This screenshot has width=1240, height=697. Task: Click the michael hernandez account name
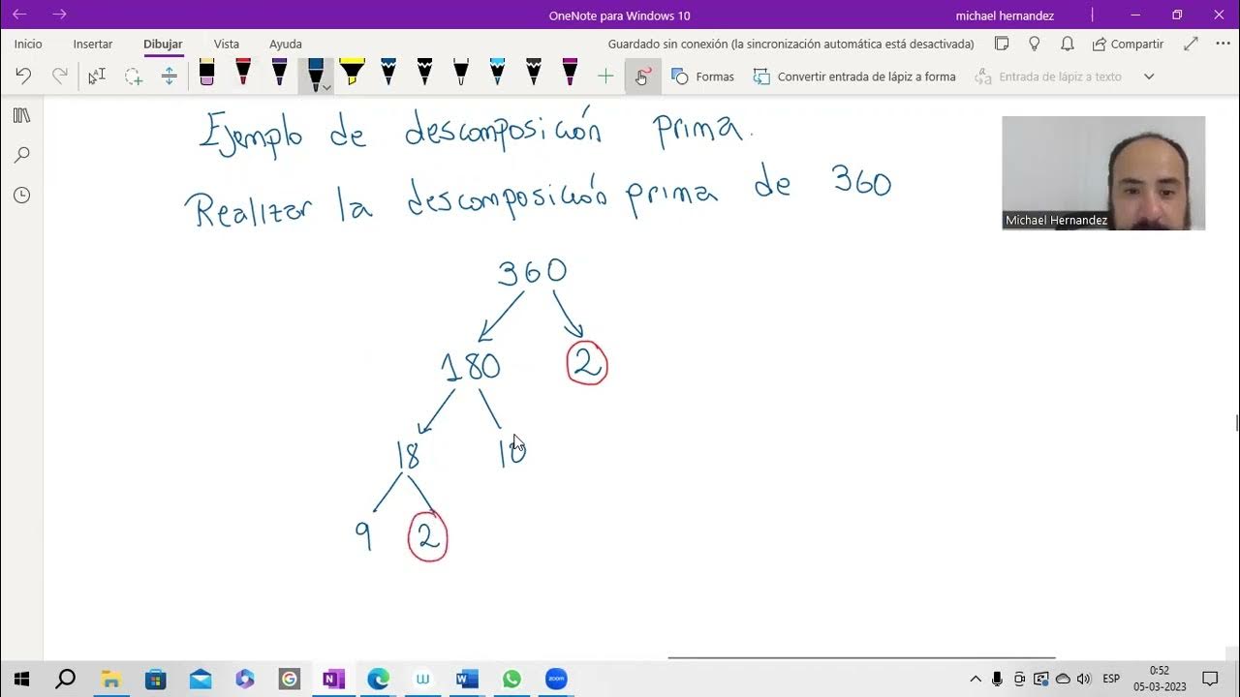point(1005,15)
